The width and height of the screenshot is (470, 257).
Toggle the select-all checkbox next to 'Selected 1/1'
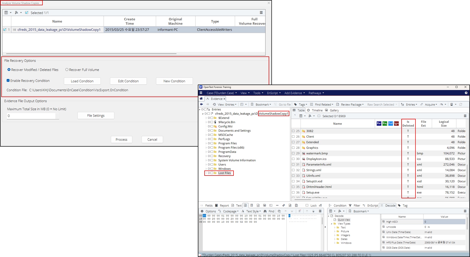(x=27, y=13)
